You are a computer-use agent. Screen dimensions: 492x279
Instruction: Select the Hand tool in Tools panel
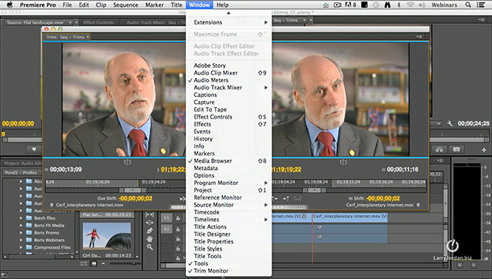point(150,239)
